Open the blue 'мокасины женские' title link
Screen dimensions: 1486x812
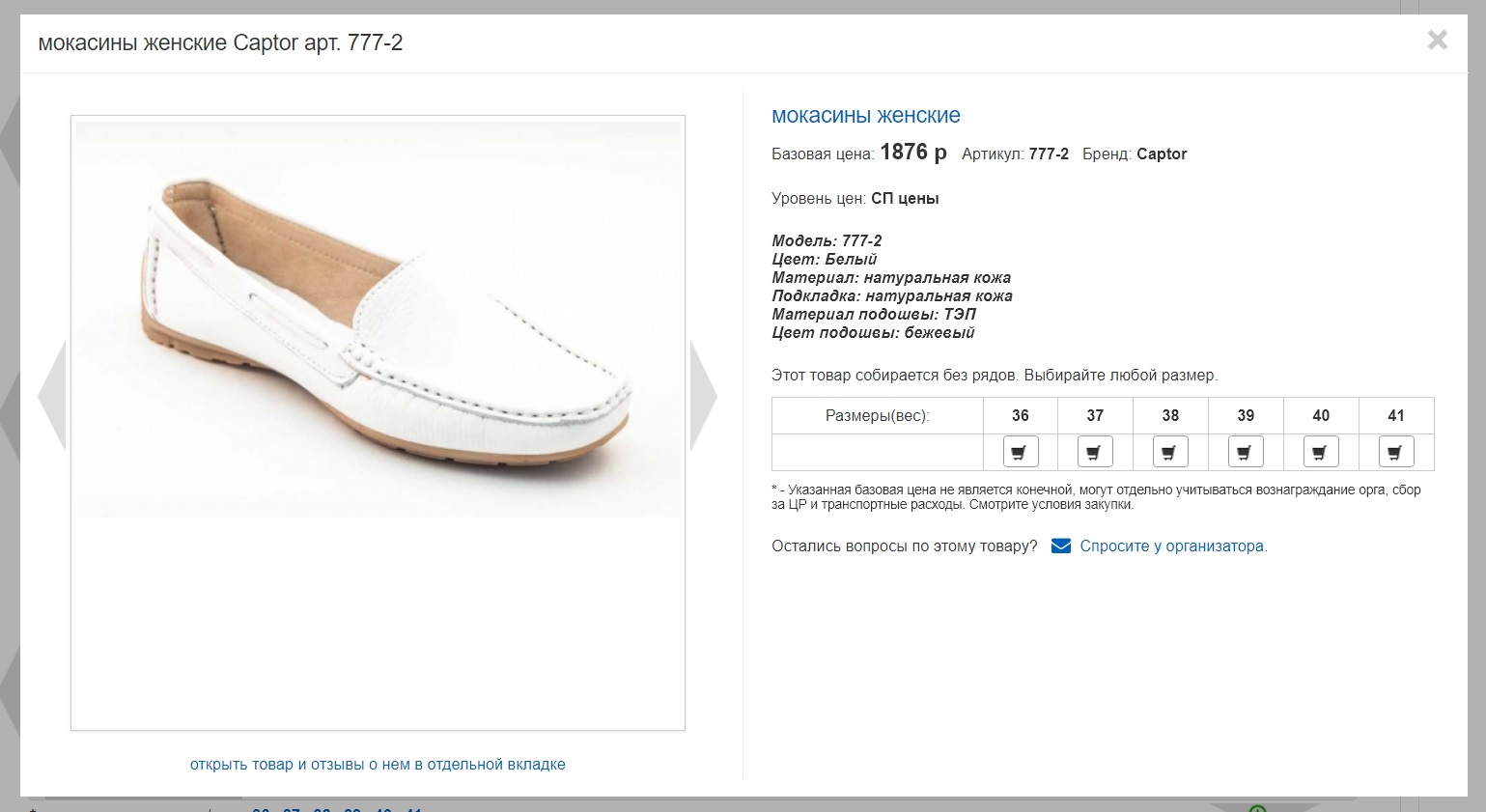tap(865, 116)
